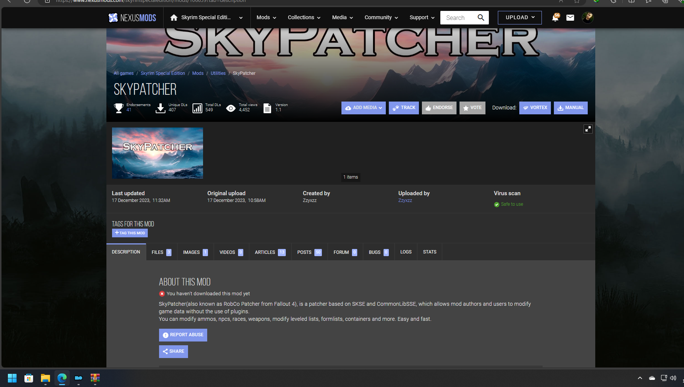Click the display/network tray icon
The width and height of the screenshot is (684, 387).
664,378
